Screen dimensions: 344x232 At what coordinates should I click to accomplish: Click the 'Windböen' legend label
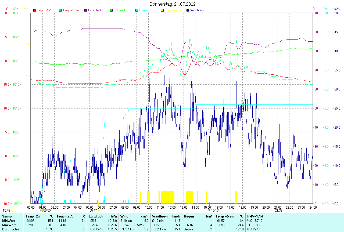point(197,10)
